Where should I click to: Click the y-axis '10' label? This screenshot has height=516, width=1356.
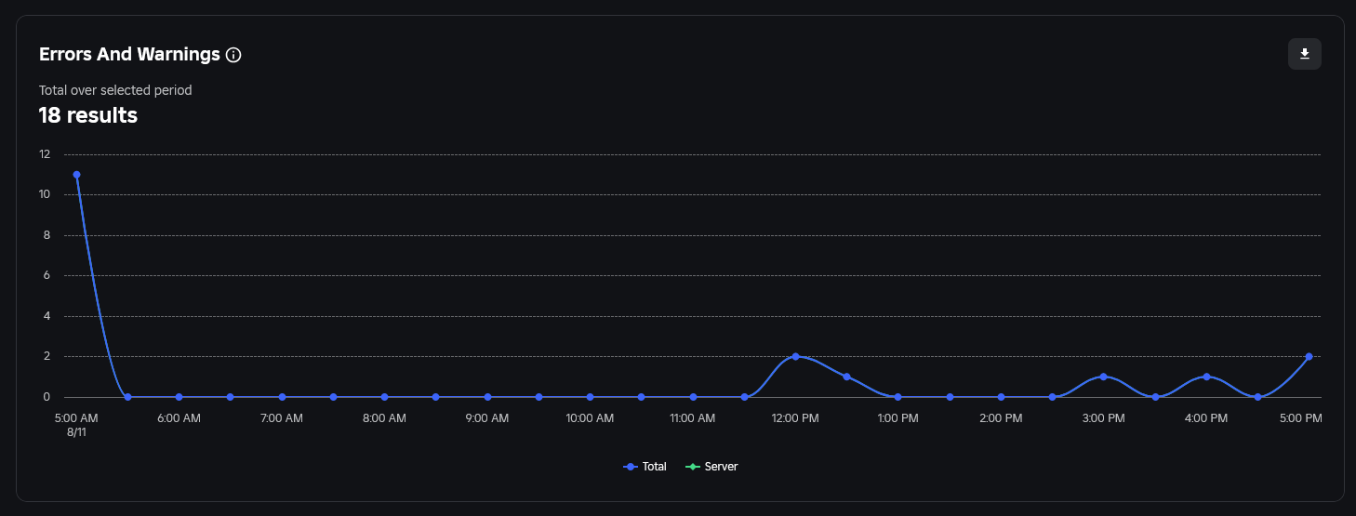pyautogui.click(x=45, y=194)
